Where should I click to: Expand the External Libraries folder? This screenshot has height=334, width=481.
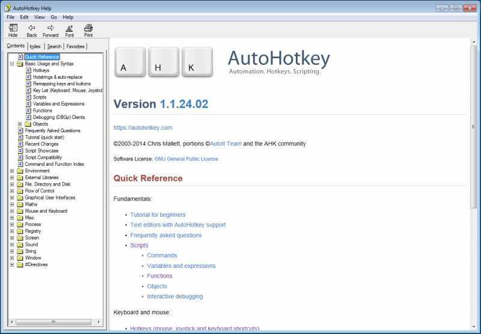click(12, 178)
